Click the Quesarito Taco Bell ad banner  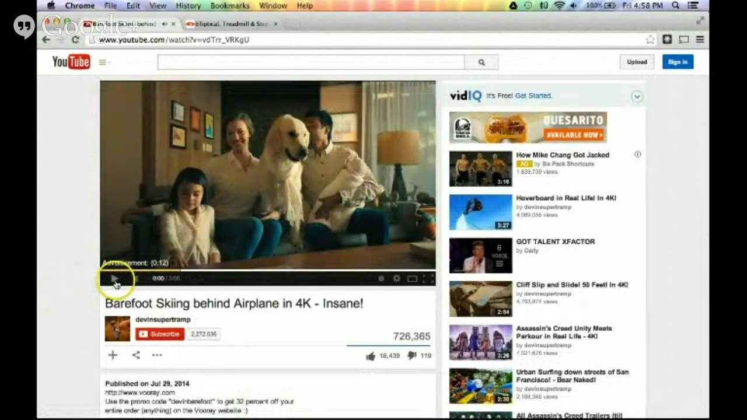528,128
